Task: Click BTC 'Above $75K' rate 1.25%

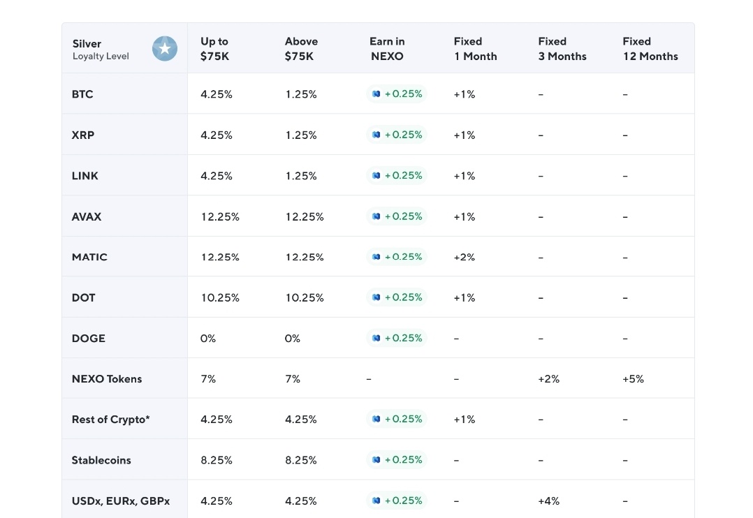Action: 301,94
